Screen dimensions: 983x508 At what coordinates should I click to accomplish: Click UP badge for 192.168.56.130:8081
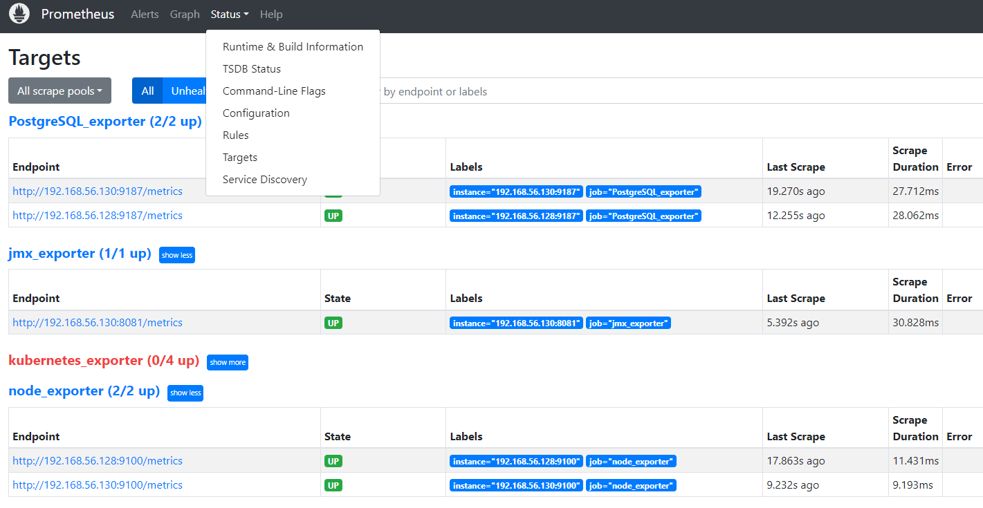pyautogui.click(x=333, y=323)
